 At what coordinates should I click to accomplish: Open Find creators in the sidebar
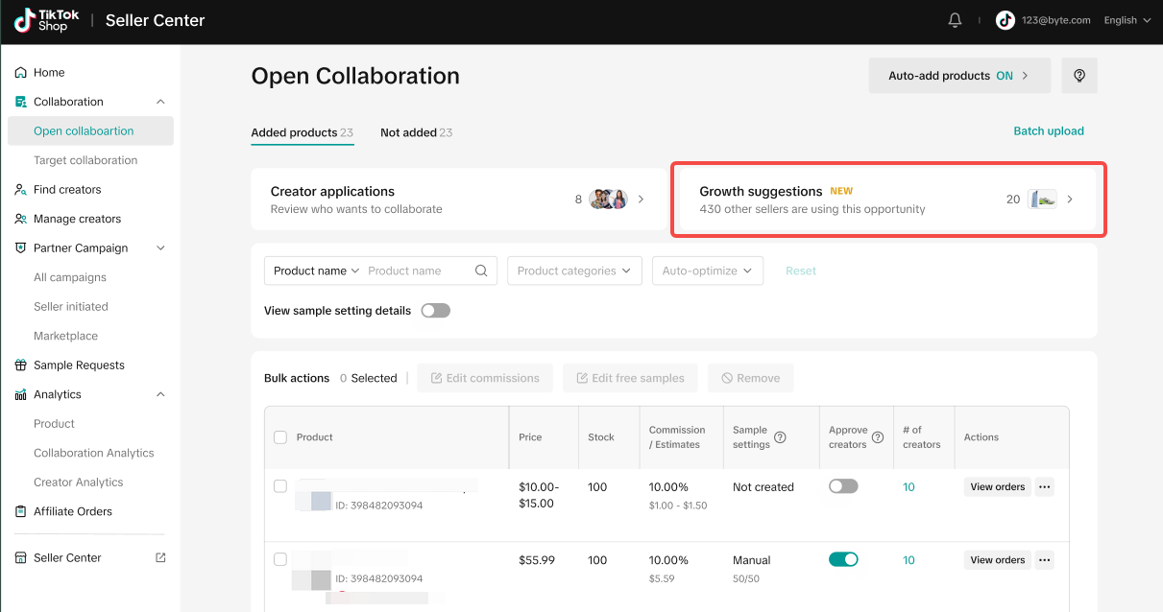pos(67,190)
